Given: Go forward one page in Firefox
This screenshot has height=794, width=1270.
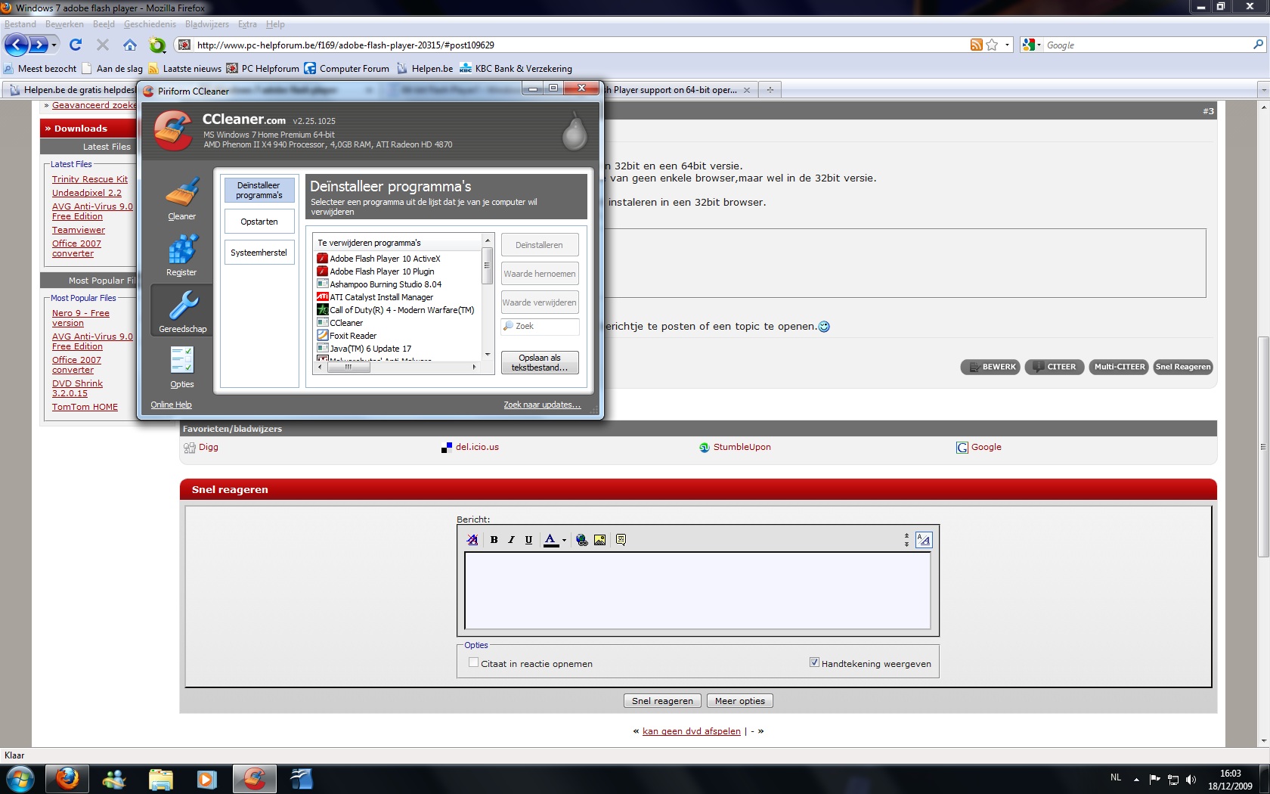Looking at the screenshot, I should [38, 45].
